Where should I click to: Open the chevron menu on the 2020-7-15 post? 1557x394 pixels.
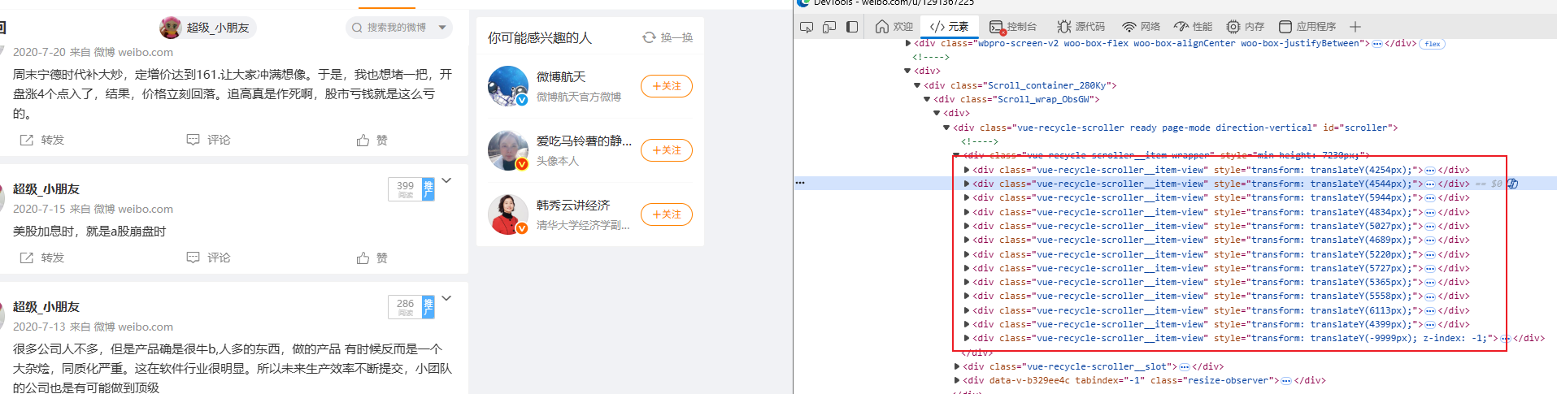pyautogui.click(x=446, y=180)
